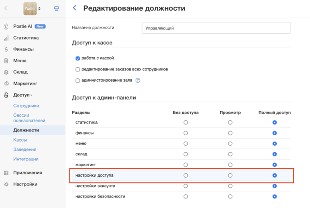Set статистика to Без доступа
310x208 pixels.
(x=186, y=122)
